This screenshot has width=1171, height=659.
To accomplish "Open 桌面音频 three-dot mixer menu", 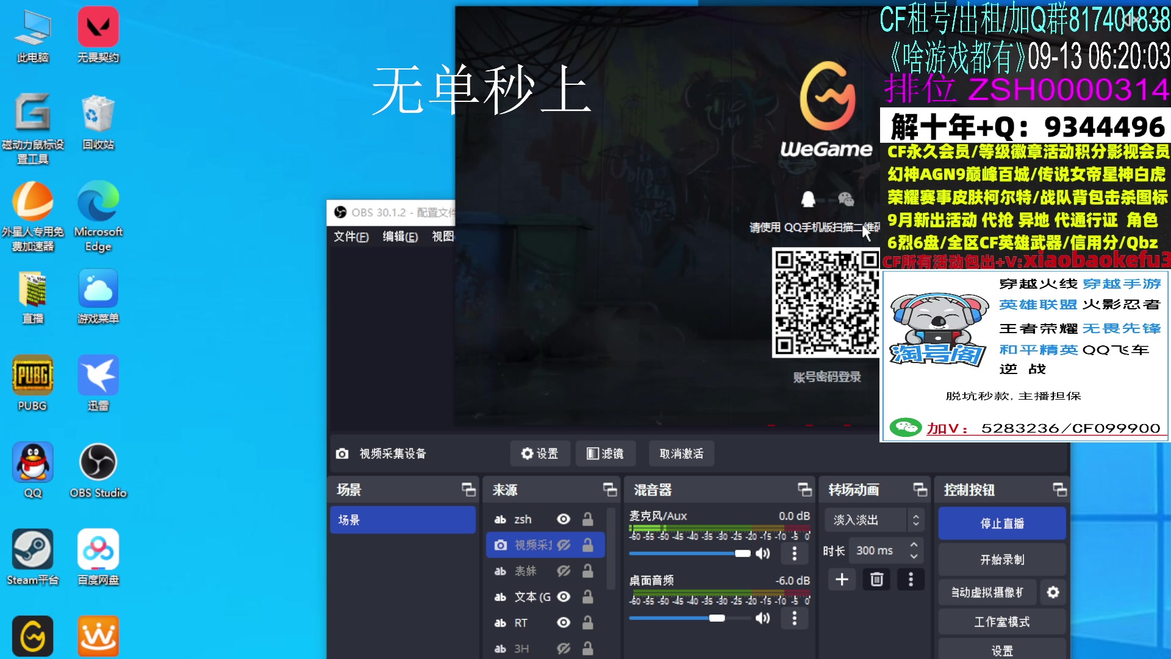I will tap(794, 618).
